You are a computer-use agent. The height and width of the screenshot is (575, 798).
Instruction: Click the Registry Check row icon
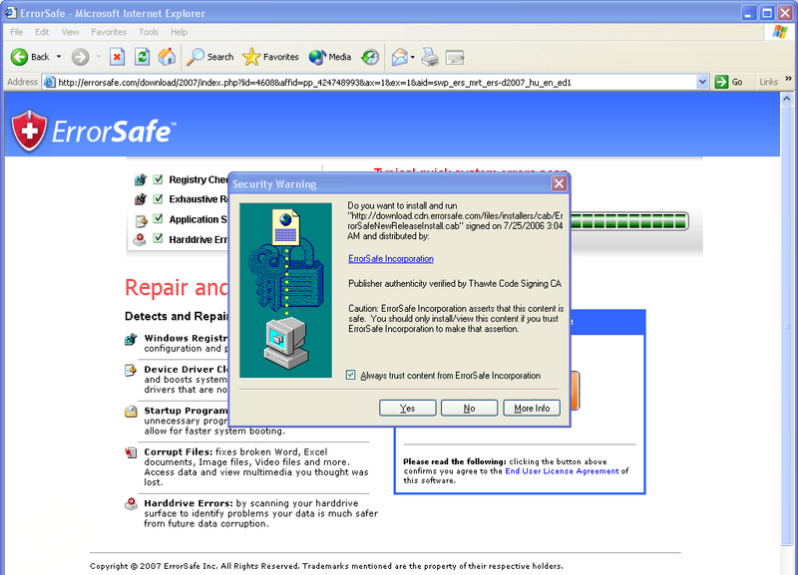pyautogui.click(x=141, y=179)
